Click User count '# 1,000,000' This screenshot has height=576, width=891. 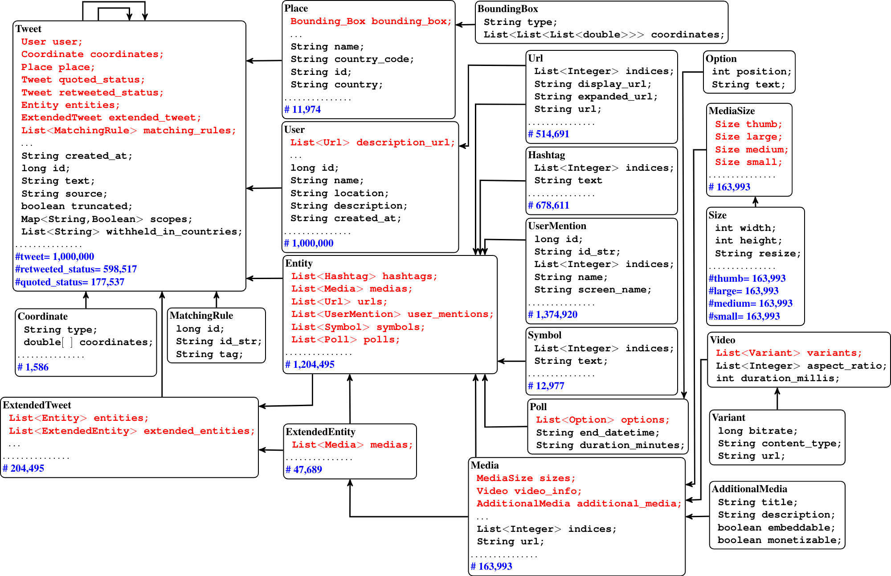tap(309, 243)
